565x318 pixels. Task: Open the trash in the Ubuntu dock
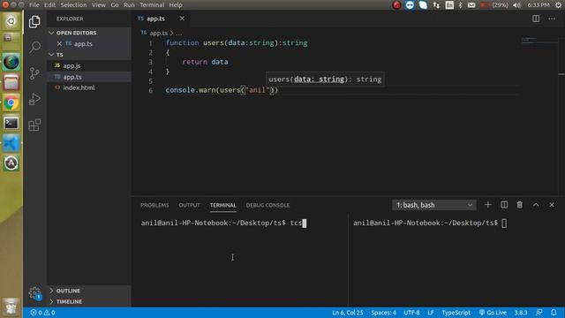pyautogui.click(x=11, y=307)
